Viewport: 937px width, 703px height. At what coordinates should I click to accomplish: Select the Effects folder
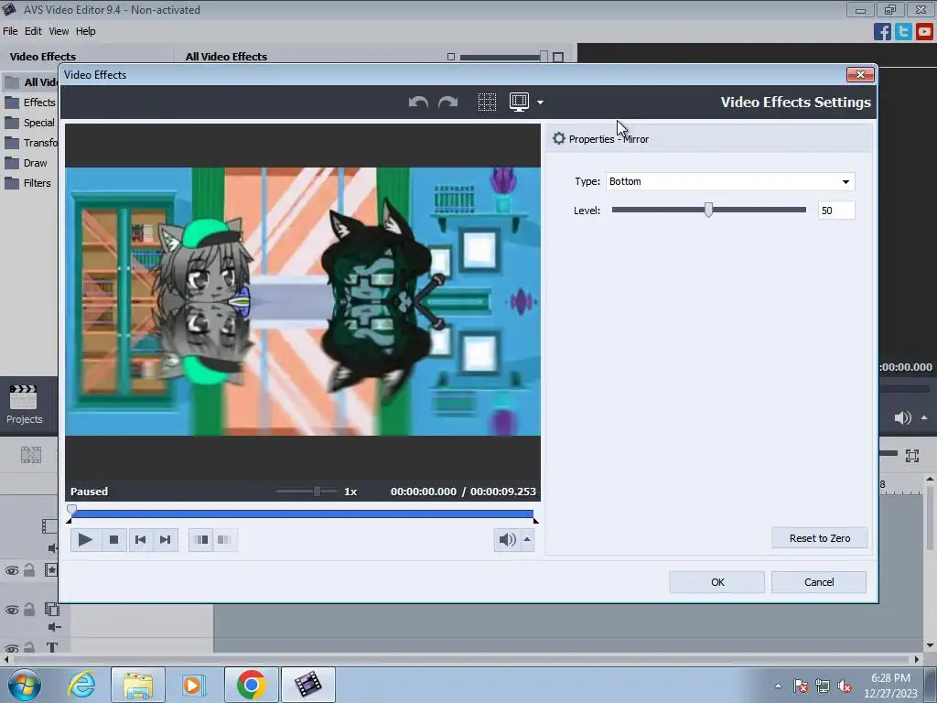[31, 103]
